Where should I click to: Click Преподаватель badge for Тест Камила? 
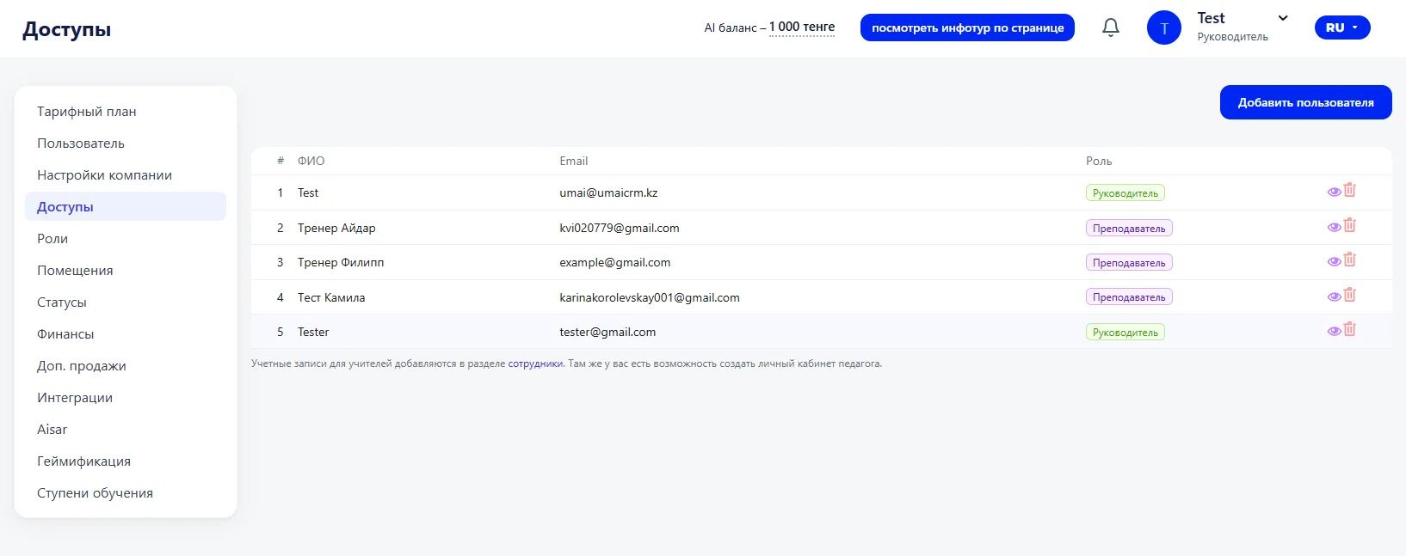[x=1129, y=297]
